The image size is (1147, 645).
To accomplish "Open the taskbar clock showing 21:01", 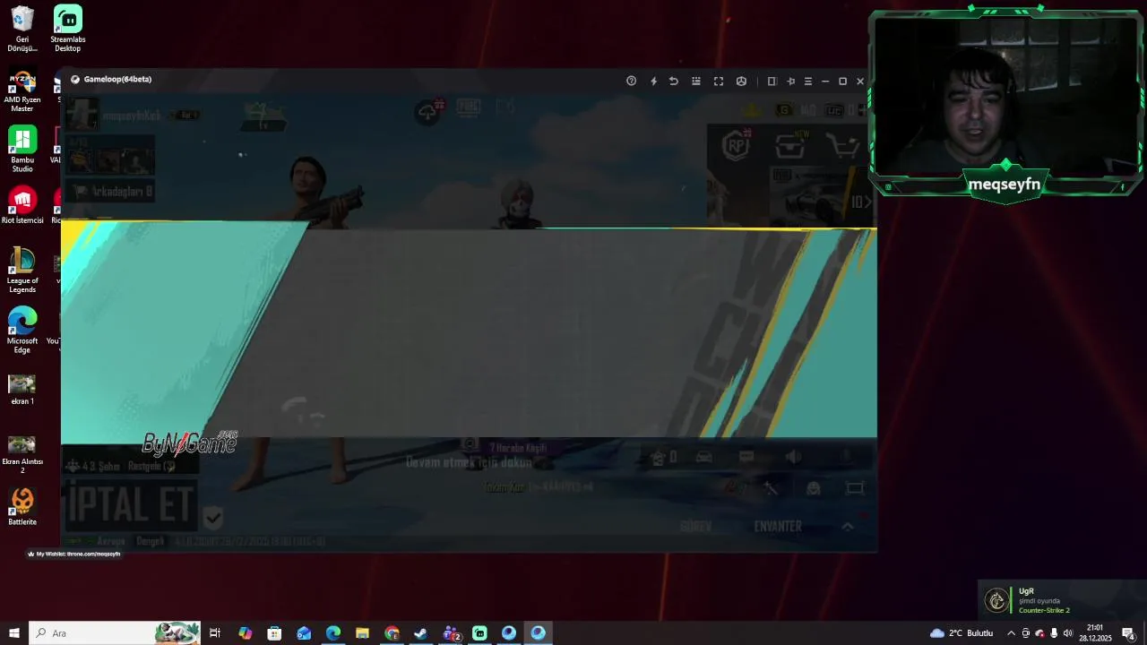I will (x=1095, y=633).
